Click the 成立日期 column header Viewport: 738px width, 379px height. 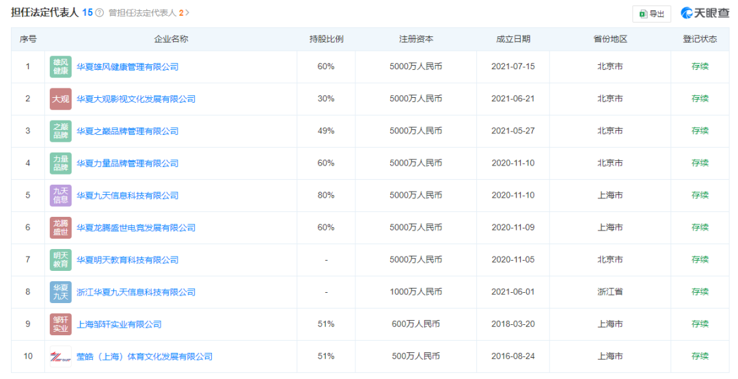click(x=513, y=39)
